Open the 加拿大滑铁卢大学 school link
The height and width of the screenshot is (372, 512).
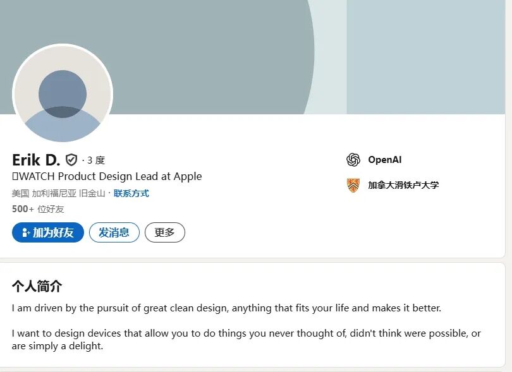403,185
